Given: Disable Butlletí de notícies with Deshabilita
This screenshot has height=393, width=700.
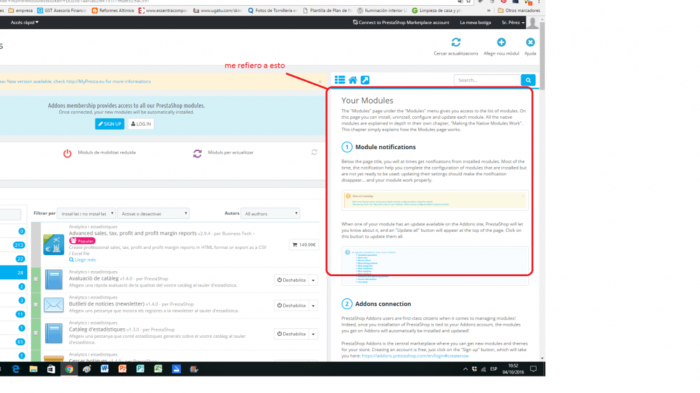Looking at the screenshot, I should pyautogui.click(x=291, y=305).
